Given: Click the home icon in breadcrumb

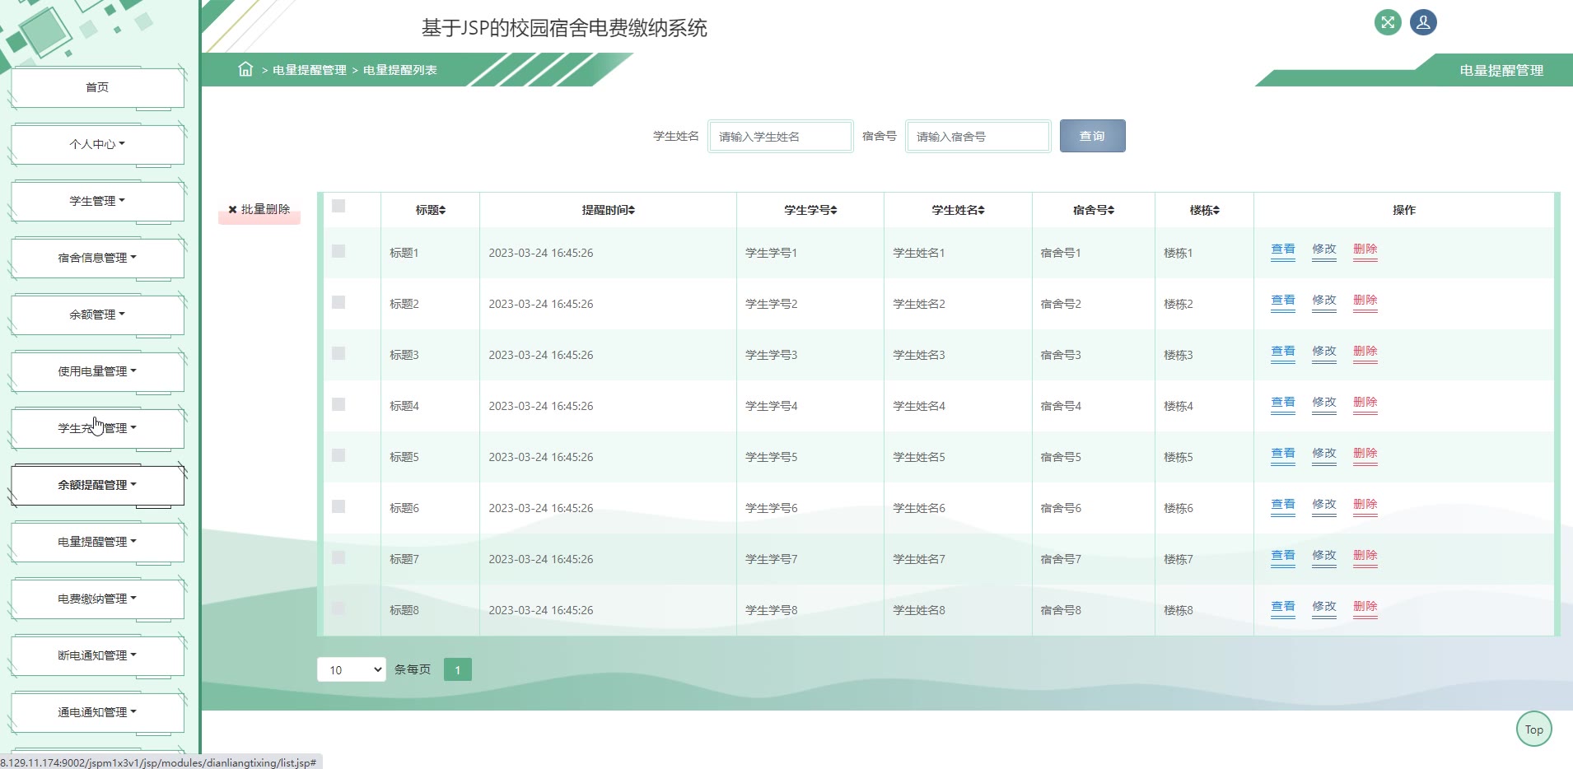Looking at the screenshot, I should (245, 69).
